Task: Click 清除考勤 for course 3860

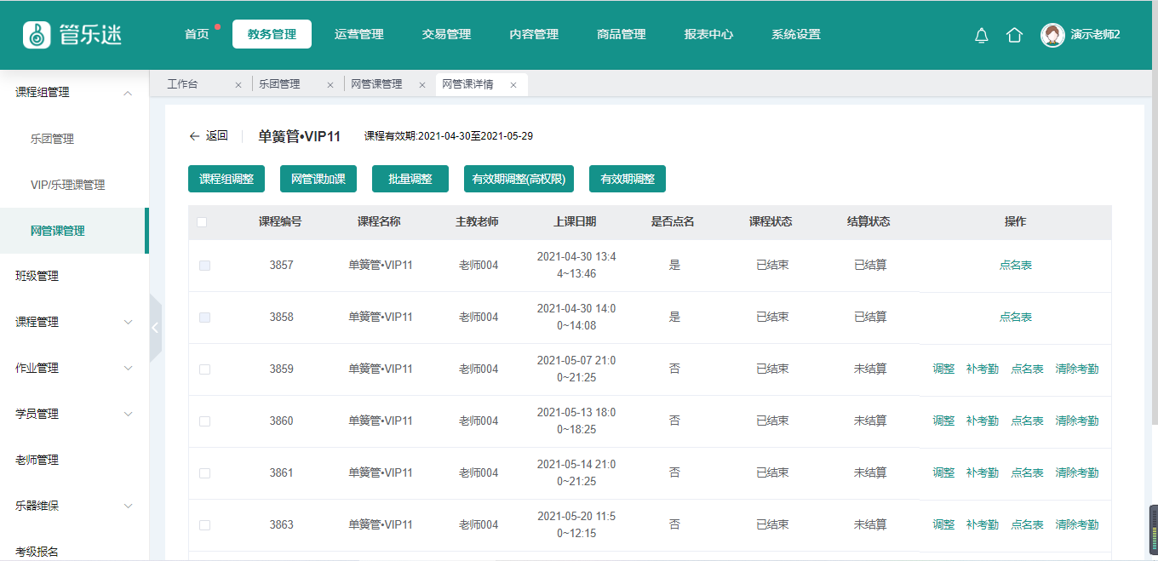Action: point(1076,421)
